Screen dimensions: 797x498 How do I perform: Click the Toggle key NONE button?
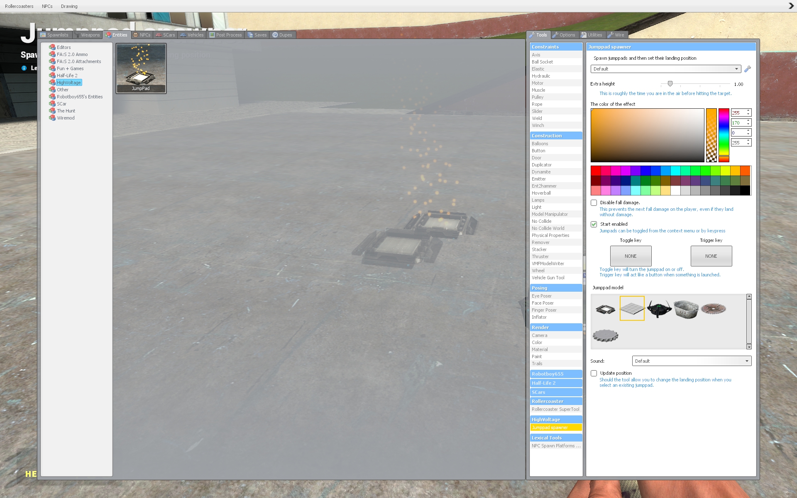[x=631, y=256]
